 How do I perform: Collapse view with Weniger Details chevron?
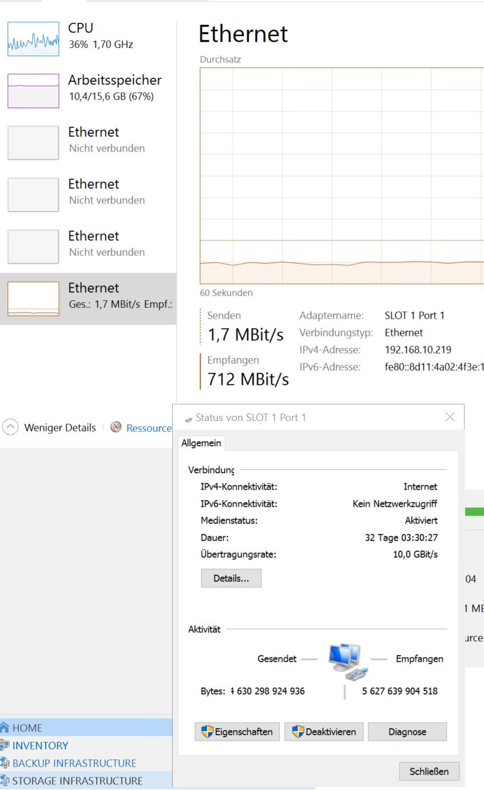pos(11,427)
